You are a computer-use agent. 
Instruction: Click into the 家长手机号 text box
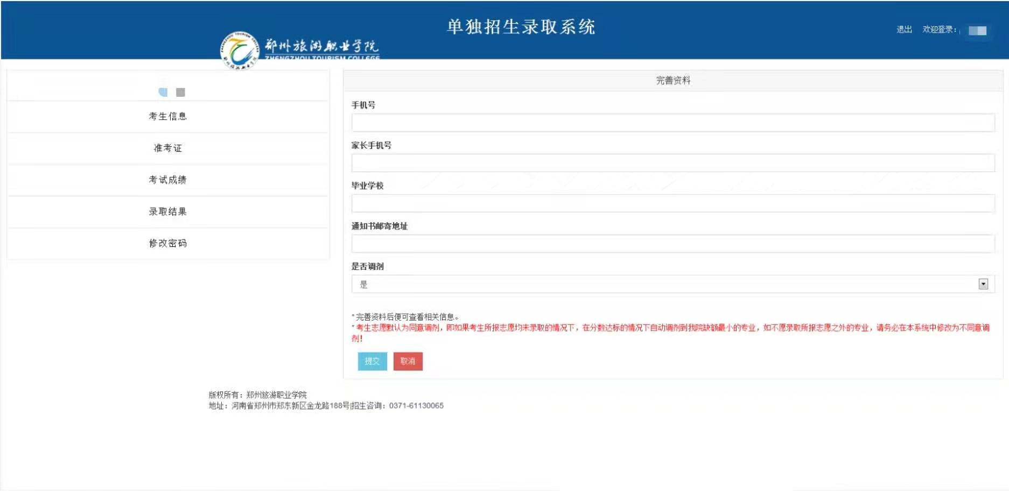coord(672,163)
